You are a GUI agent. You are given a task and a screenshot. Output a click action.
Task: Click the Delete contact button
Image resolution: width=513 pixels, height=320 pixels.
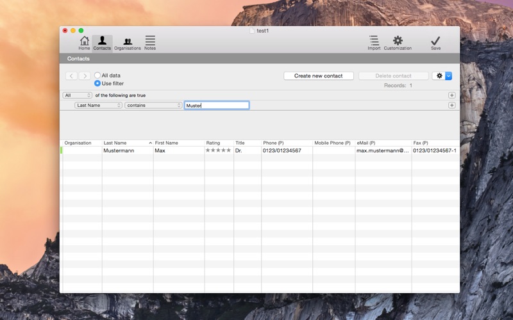tap(393, 76)
